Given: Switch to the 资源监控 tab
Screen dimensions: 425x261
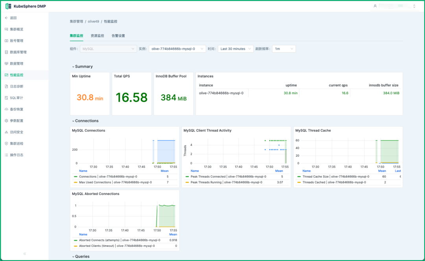Looking at the screenshot, I should pyautogui.click(x=97, y=36).
